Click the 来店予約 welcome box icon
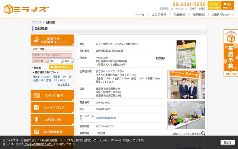 coord(231,38)
